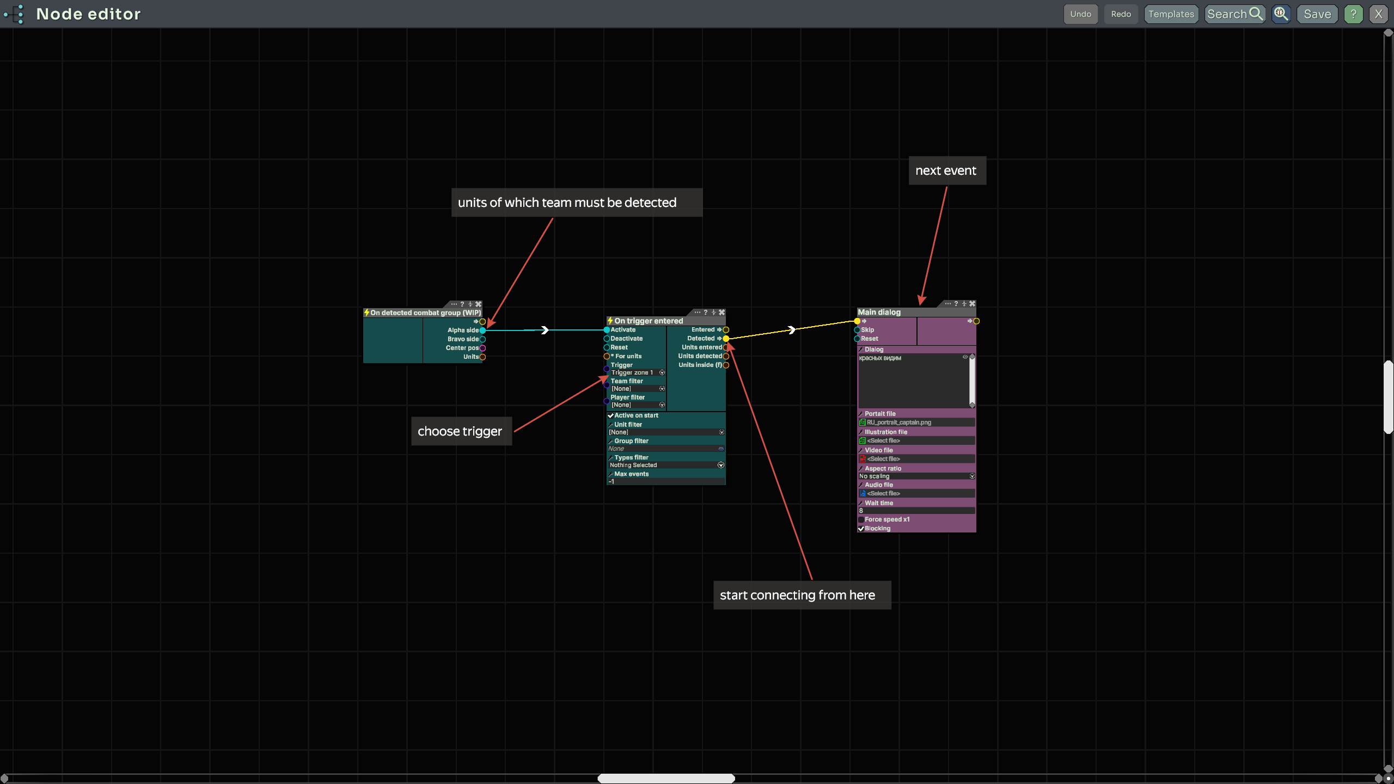Open the Templates menu
This screenshot has width=1394, height=784.
click(1171, 14)
